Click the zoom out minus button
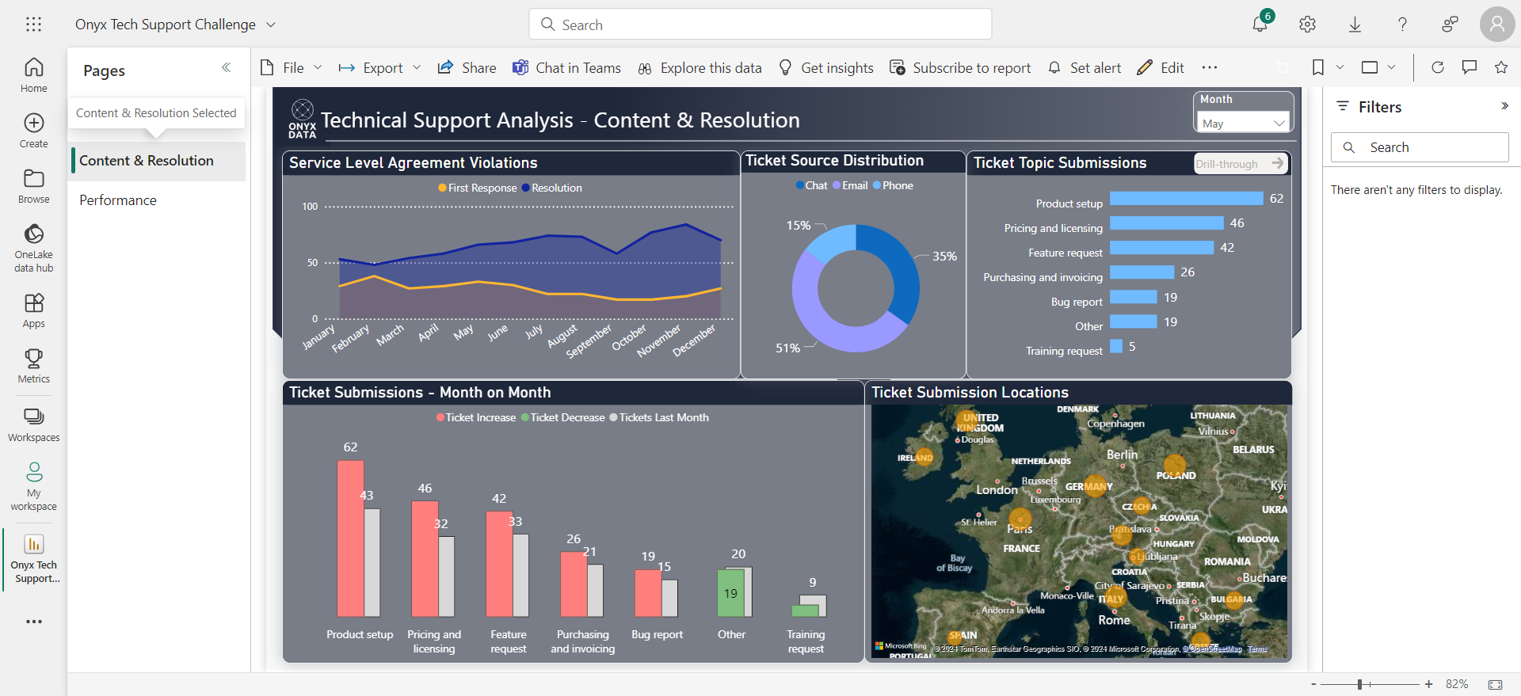The height and width of the screenshot is (696, 1521). [x=1313, y=684]
